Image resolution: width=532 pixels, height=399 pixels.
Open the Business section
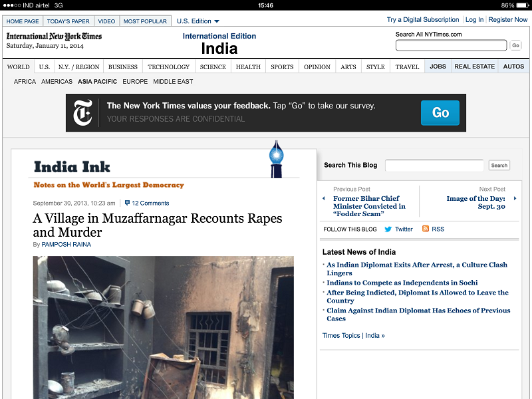(x=123, y=67)
